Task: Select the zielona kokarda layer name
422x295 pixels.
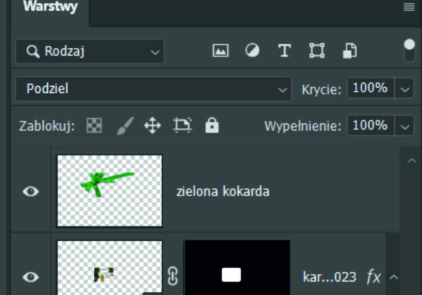Action: [x=223, y=192]
